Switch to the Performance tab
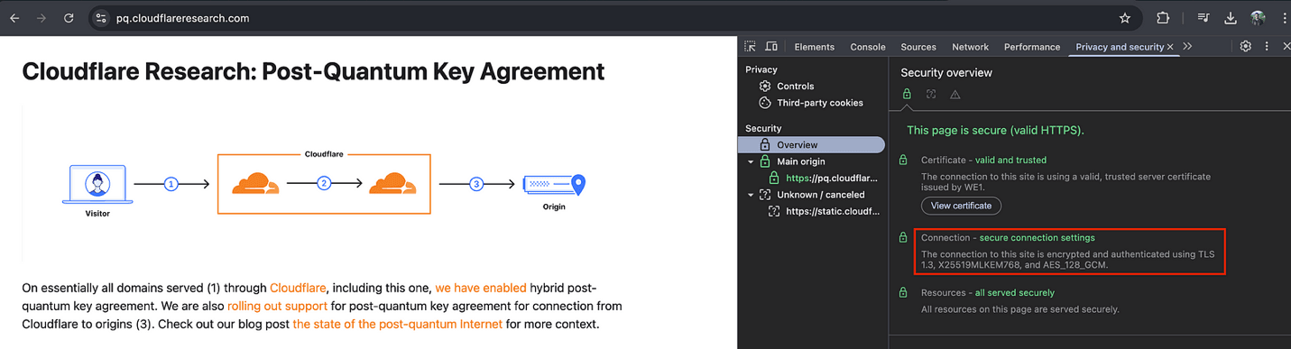 1032,47
